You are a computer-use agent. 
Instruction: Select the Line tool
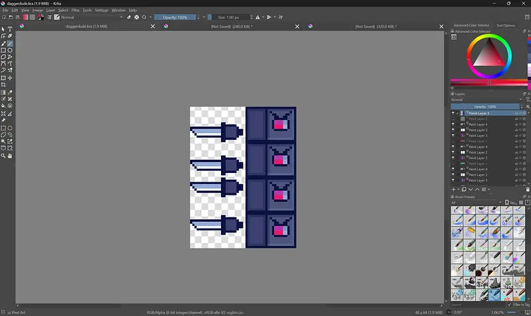point(10,43)
